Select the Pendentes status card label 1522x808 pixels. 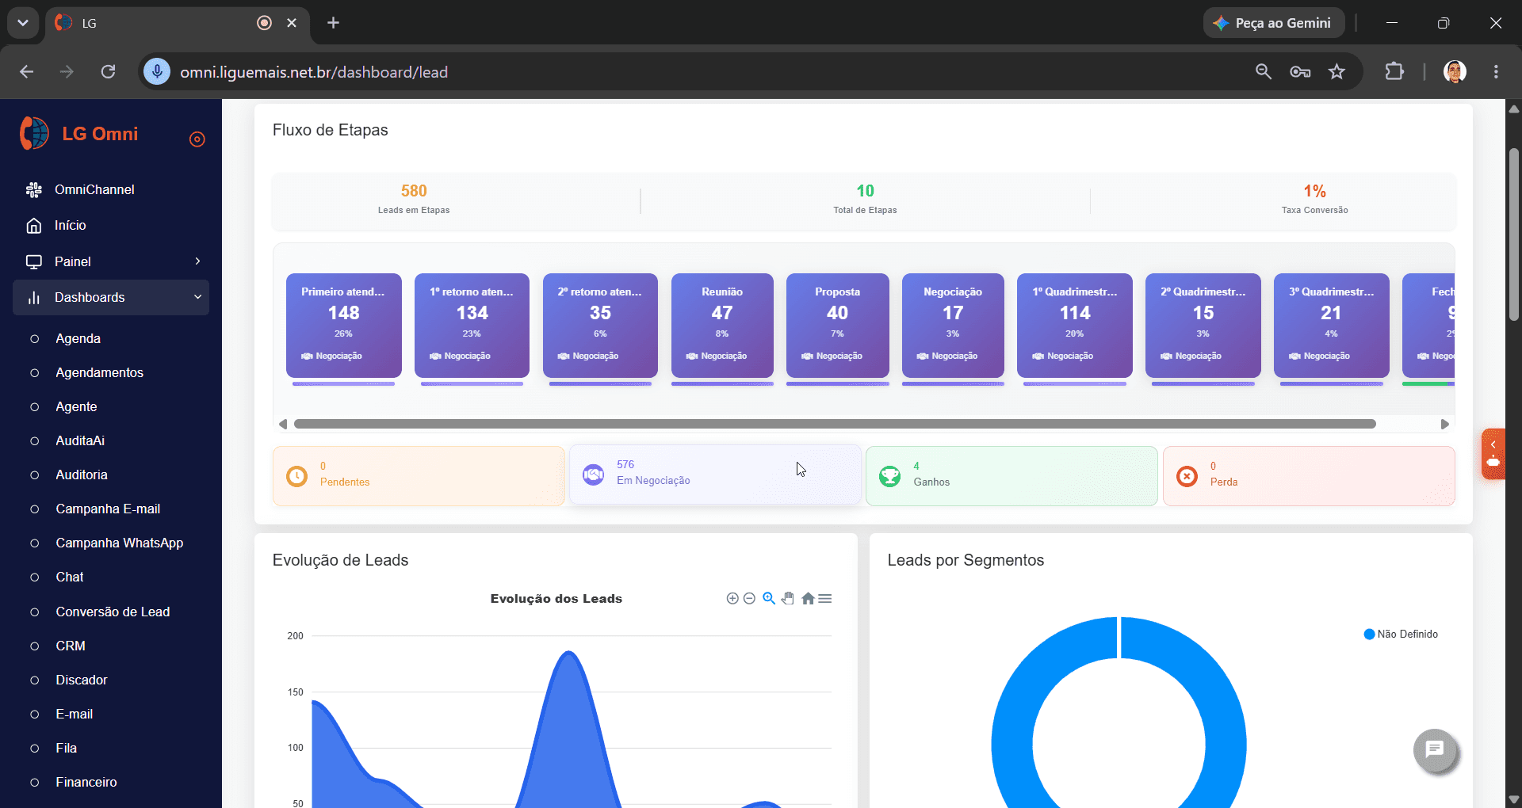click(x=345, y=482)
